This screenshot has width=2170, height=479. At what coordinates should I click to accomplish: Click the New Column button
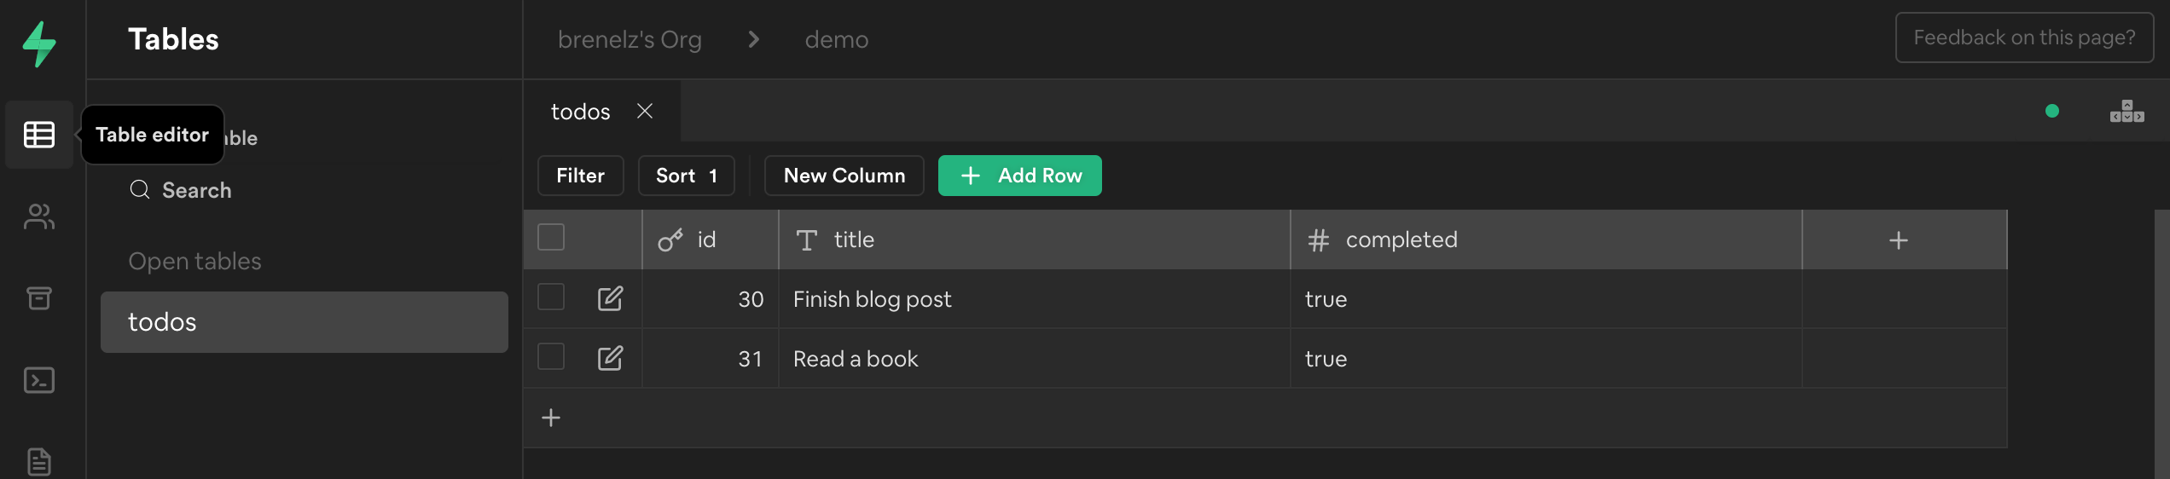pos(844,176)
